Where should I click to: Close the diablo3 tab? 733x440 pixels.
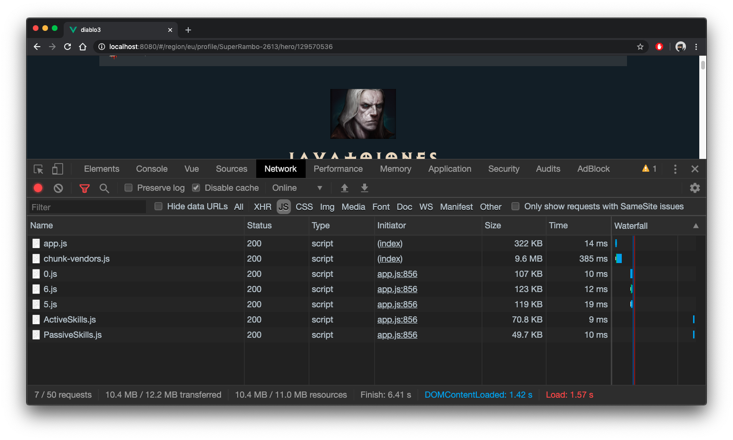coord(170,30)
